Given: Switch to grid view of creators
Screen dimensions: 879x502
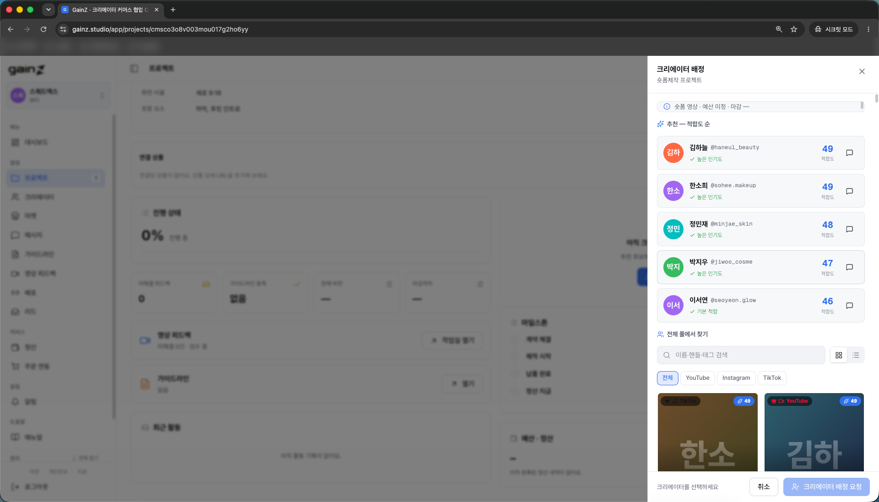Looking at the screenshot, I should click(x=839, y=355).
